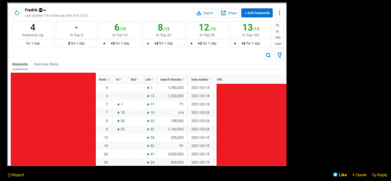Click the + Add Keywords button
This screenshot has height=181, width=391.
pyautogui.click(x=257, y=13)
